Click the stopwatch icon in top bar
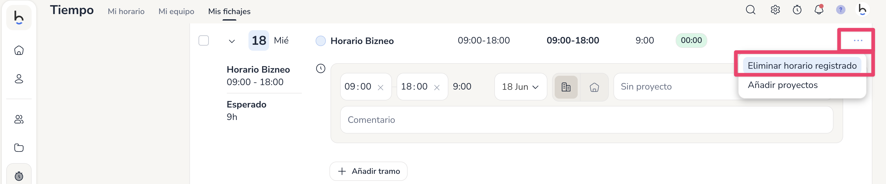Screen dimensions: 886x184 (x=797, y=10)
